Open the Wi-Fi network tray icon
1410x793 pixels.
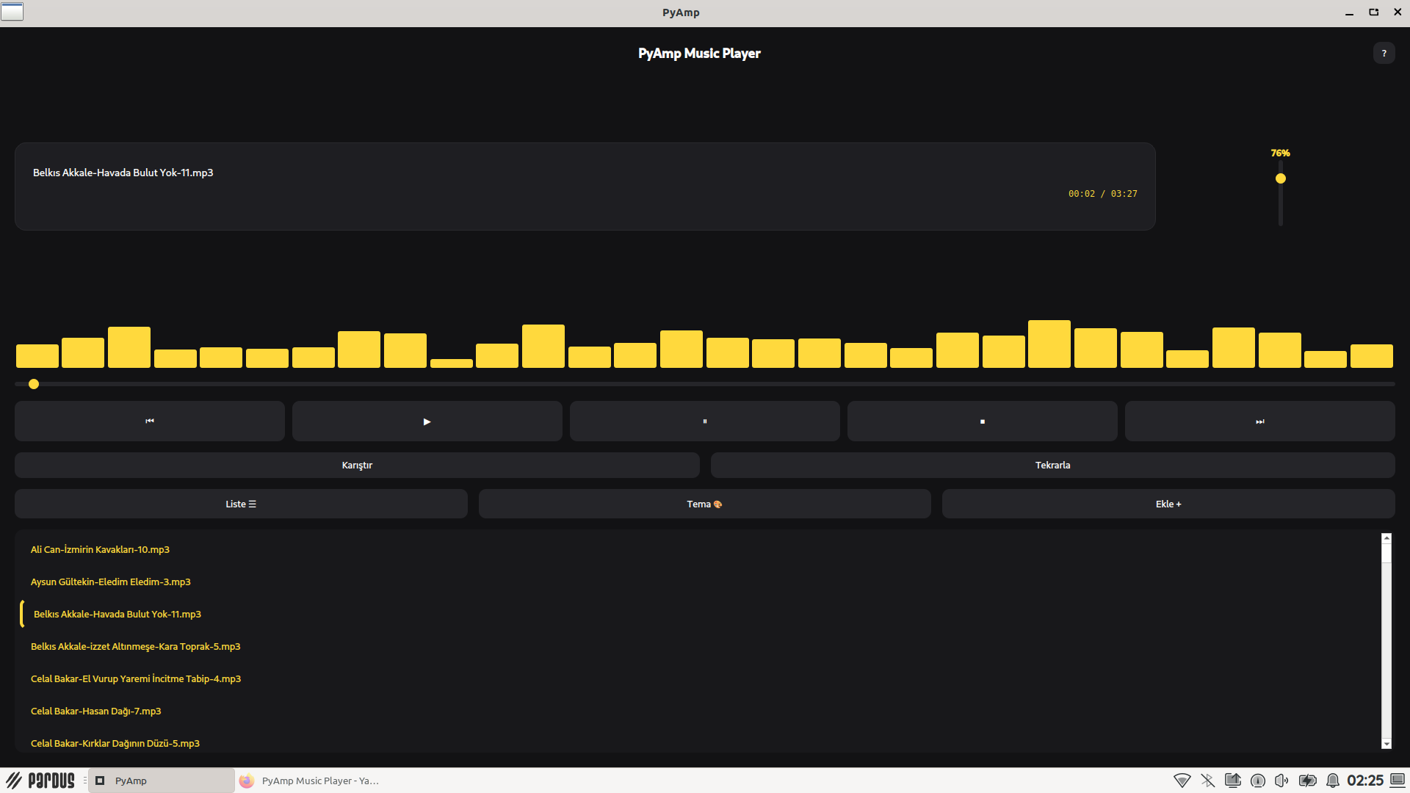(x=1182, y=781)
